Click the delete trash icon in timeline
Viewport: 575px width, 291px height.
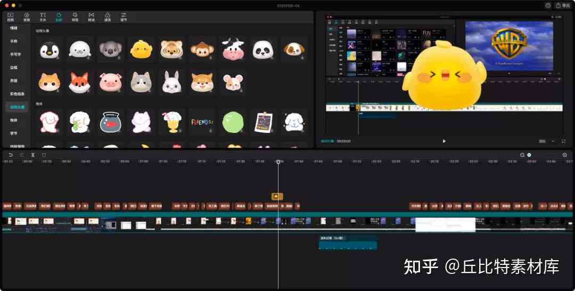[x=44, y=155]
